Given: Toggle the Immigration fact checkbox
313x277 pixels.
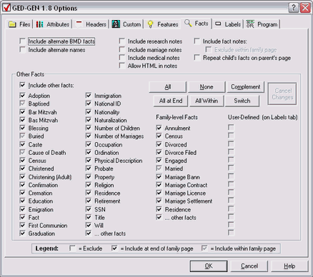Looking at the screenshot, I should click(89, 96).
